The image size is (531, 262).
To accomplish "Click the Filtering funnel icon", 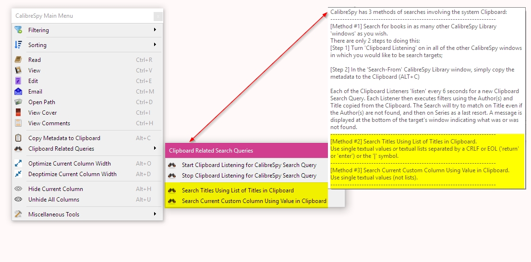I will point(18,30).
